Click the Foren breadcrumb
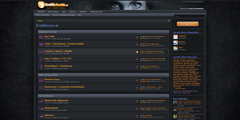 pos(40,21)
